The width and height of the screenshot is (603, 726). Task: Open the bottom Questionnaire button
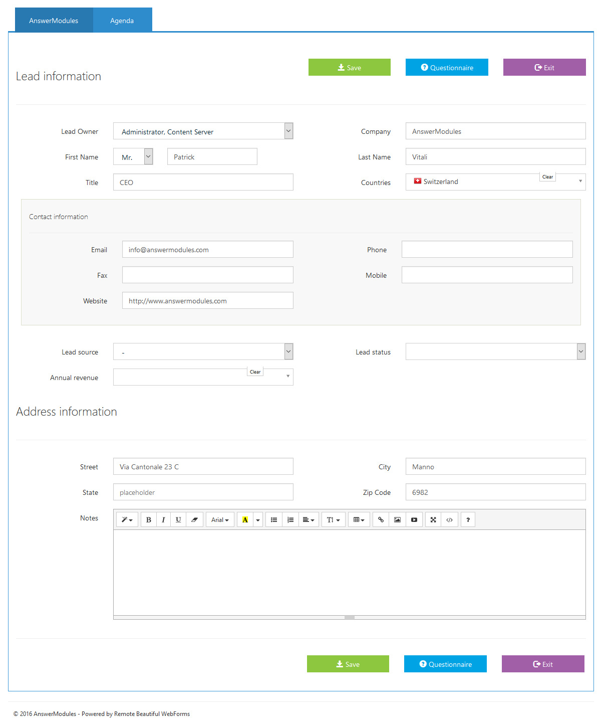(x=445, y=664)
